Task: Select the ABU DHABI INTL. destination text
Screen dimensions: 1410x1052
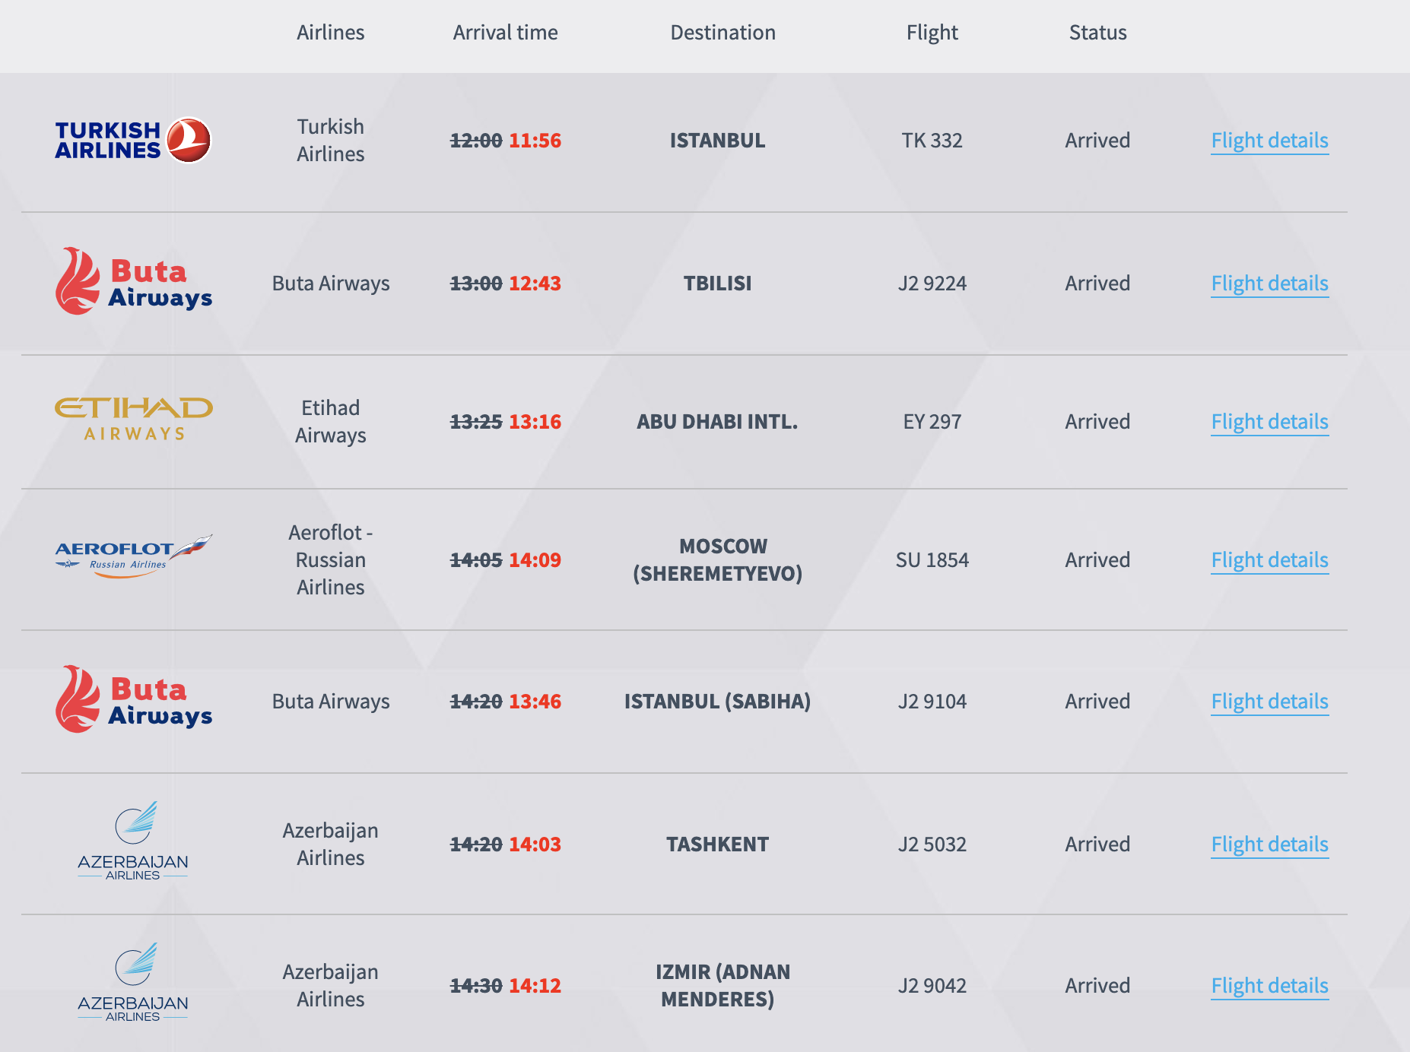Action: tap(717, 422)
